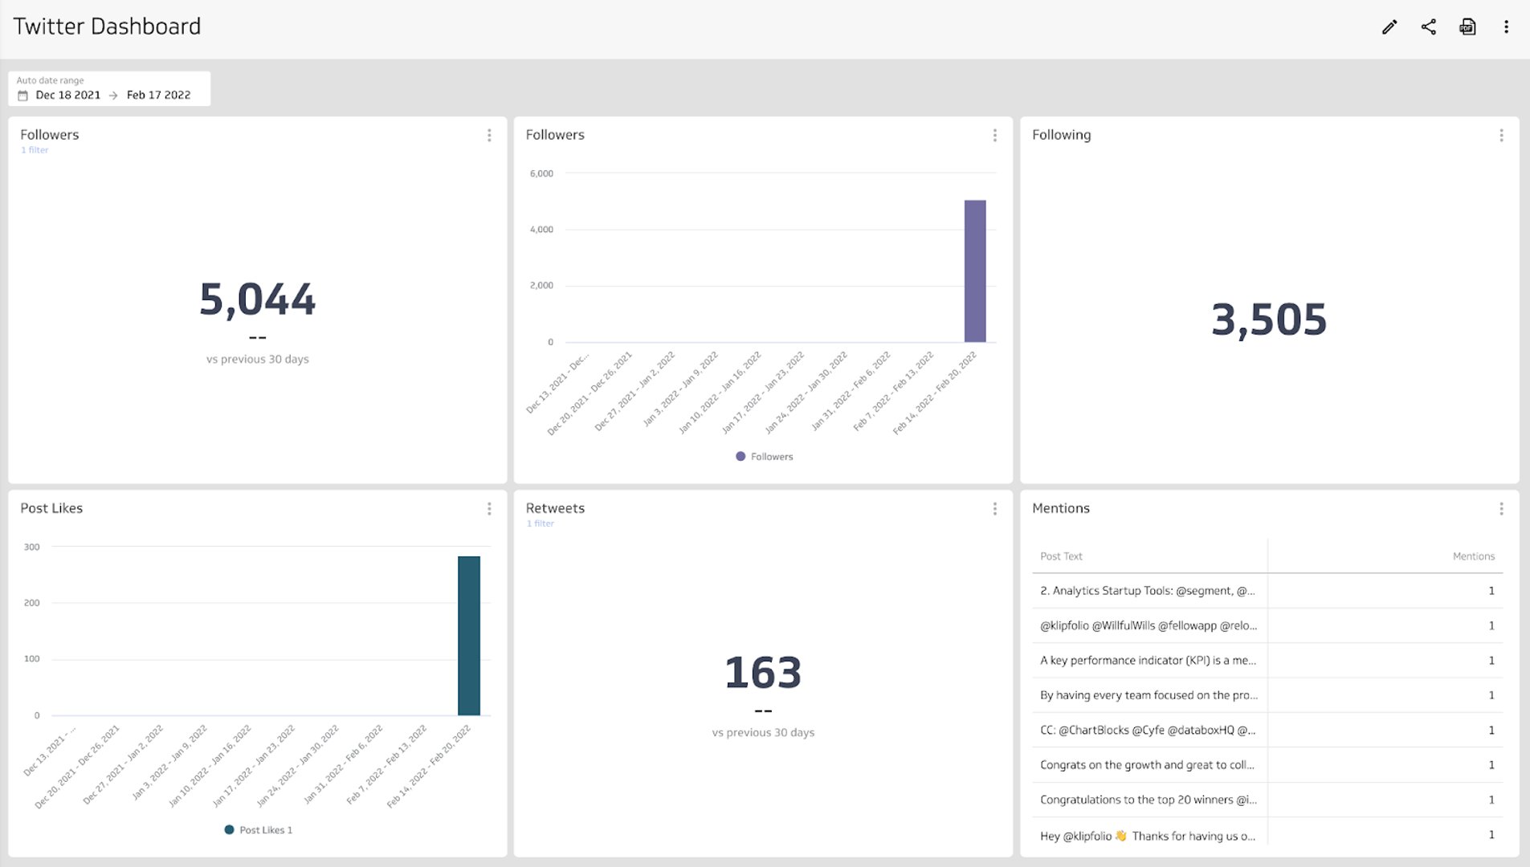The width and height of the screenshot is (1530, 867).
Task: Toggle the Post Likes 1 legend series
Action: (259, 830)
